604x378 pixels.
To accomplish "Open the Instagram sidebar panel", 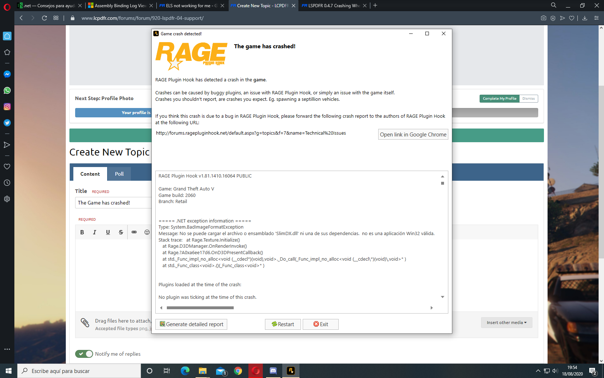I will [7, 107].
